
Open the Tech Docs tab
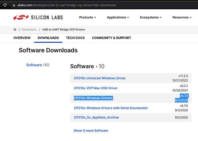[x=75, y=38]
